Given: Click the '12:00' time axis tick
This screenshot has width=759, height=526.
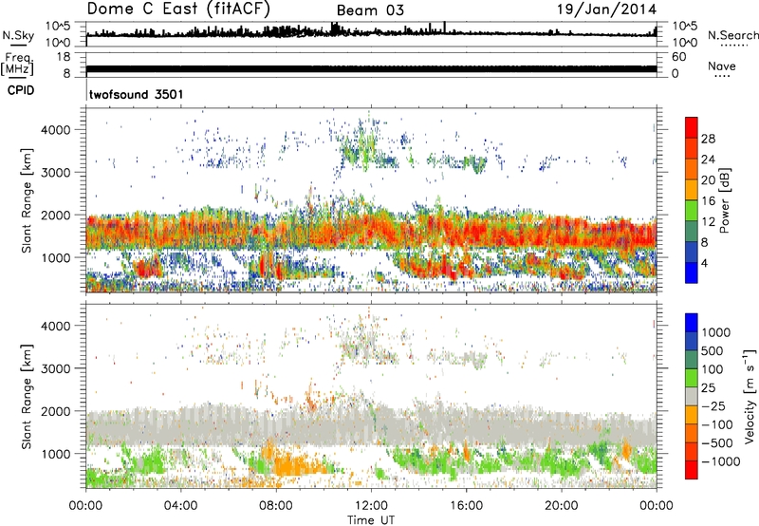Looking at the screenshot, I should [x=371, y=506].
